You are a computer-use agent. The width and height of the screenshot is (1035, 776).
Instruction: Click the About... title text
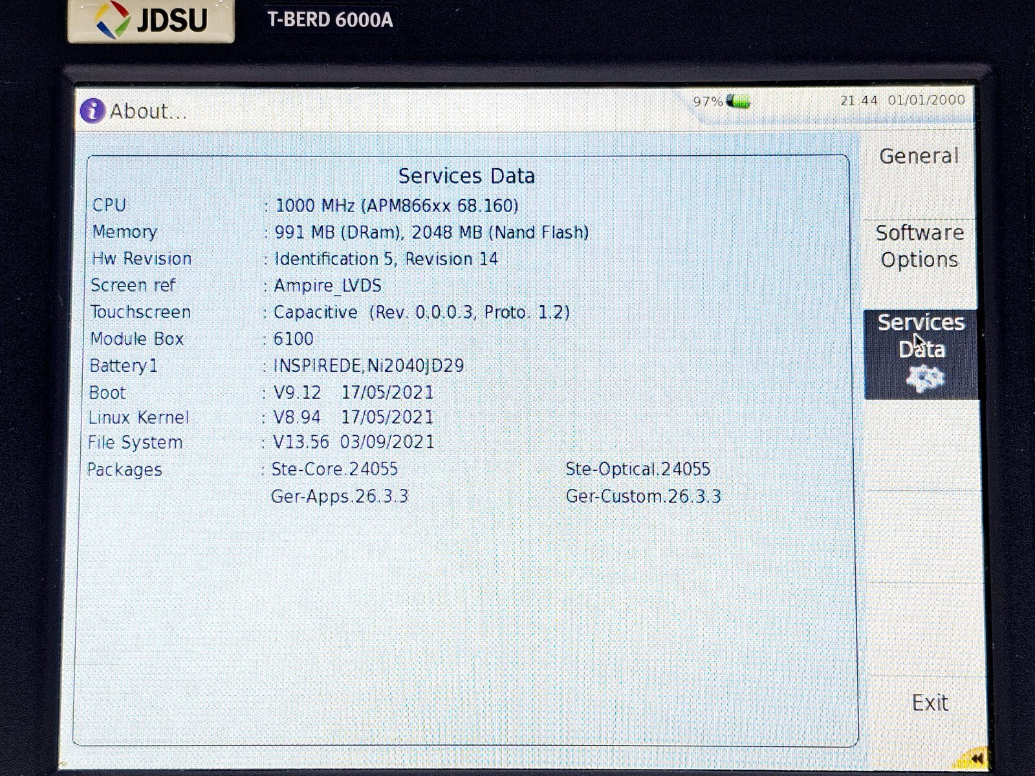(x=148, y=111)
